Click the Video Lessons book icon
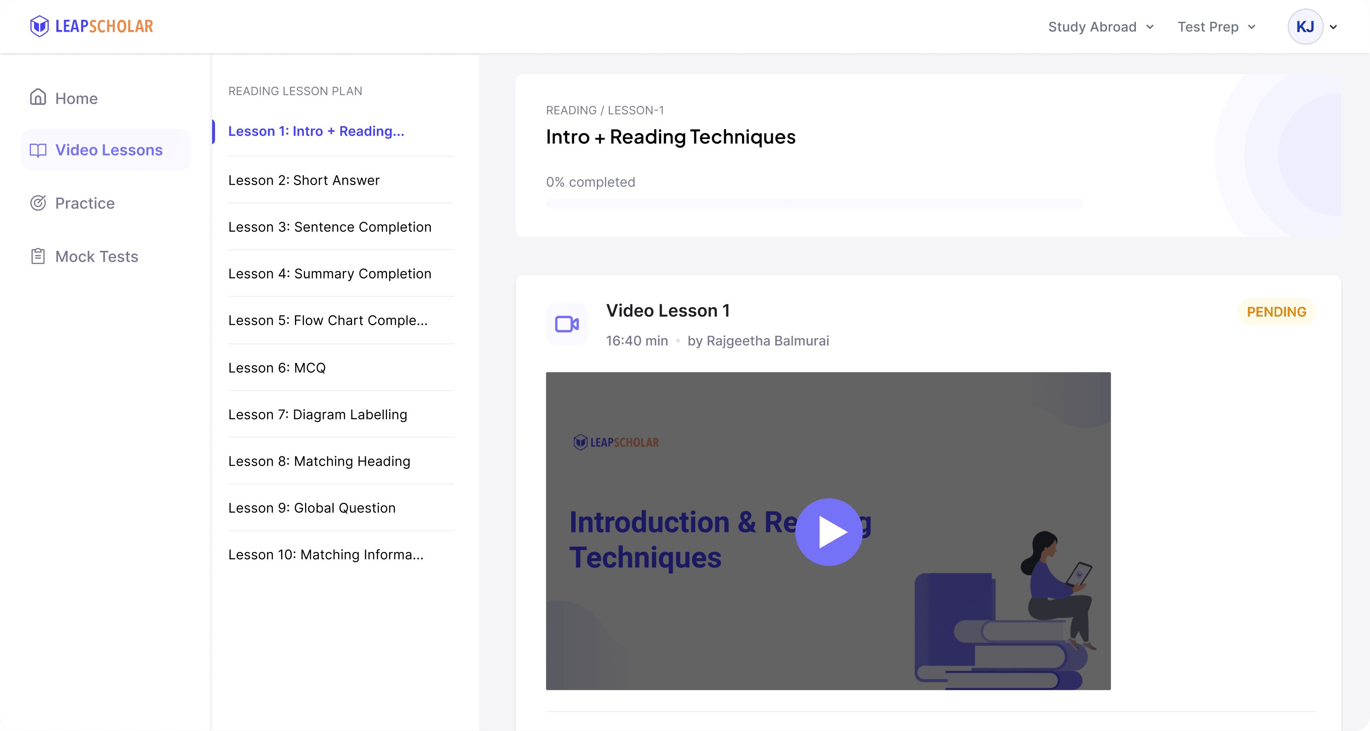The width and height of the screenshot is (1370, 731). pos(38,150)
